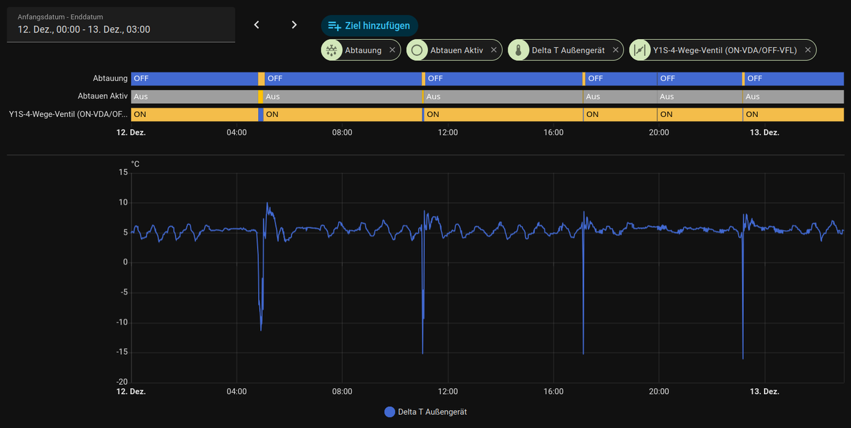
Task: Click thermometer icon on Delta T Außengerät chip
Action: pyautogui.click(x=518, y=50)
